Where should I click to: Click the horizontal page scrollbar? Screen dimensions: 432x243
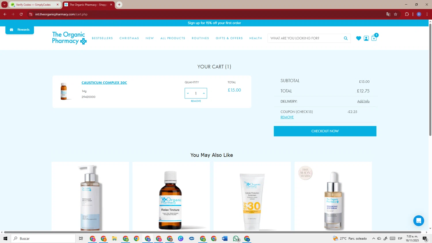[213, 232]
